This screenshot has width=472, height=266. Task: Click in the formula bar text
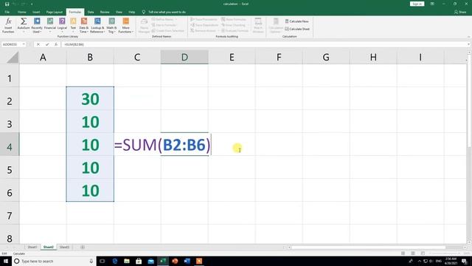[74, 44]
